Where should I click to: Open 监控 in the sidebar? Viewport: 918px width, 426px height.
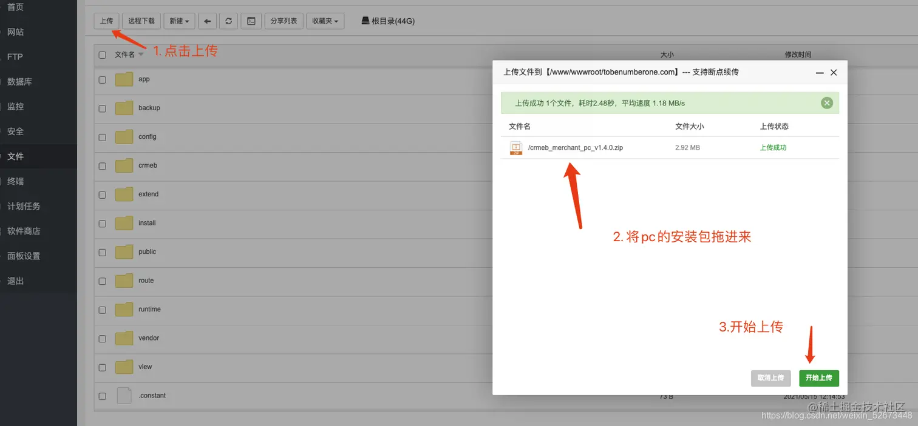[16, 106]
